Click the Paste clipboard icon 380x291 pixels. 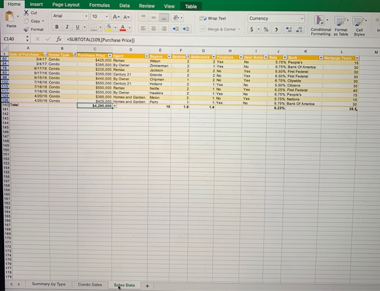click(10, 17)
